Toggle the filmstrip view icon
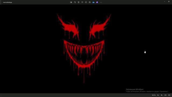Screen dimensions: 172x97 point(169,95)
